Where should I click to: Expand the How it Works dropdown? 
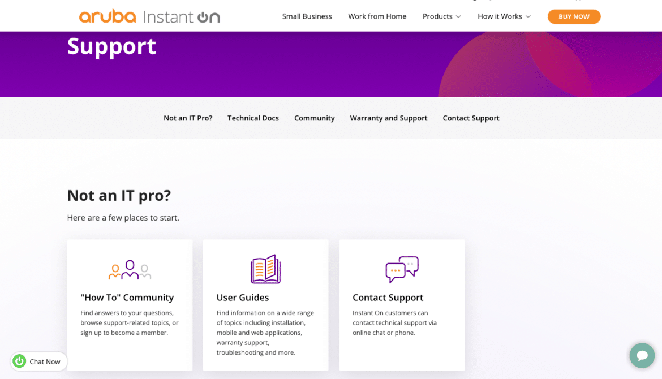[504, 16]
